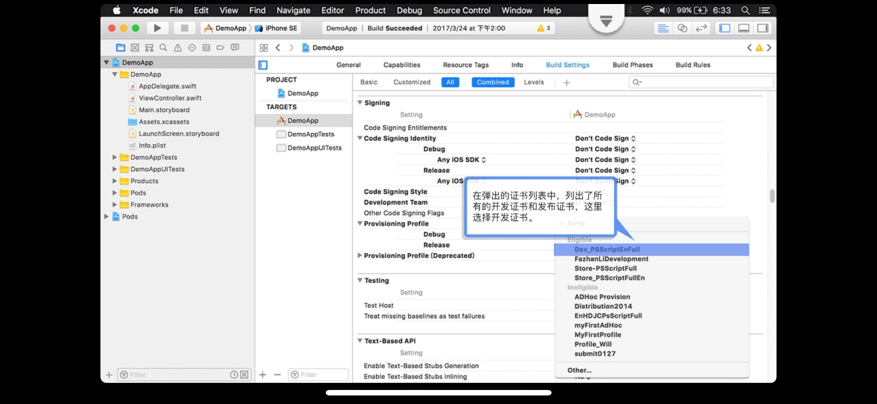Open Spotlight search in menu bar
The height and width of the screenshot is (404, 877).
point(745,10)
